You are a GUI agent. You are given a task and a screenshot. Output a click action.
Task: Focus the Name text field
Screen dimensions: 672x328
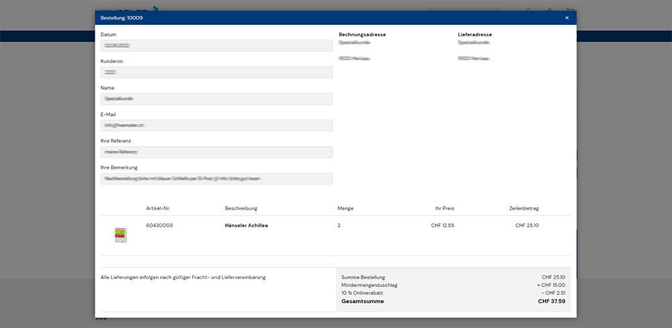tap(216, 99)
